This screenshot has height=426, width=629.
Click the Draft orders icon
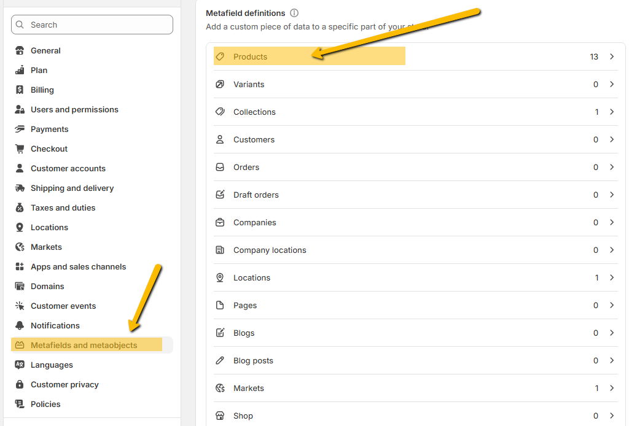click(220, 195)
